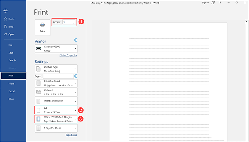The image size is (249, 142).
Task: Click the Pages info icon
Action: (76, 76)
